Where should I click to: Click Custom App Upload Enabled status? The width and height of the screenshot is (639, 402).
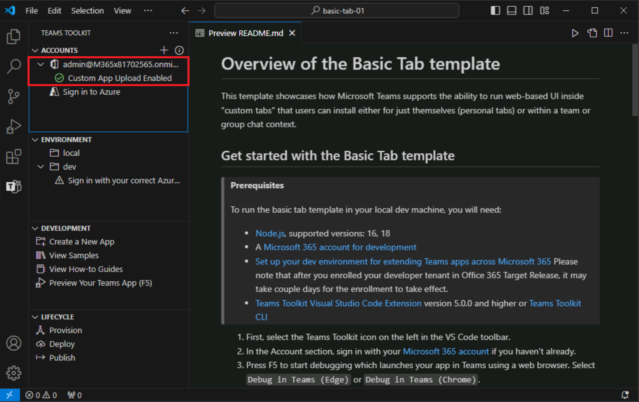click(x=120, y=78)
